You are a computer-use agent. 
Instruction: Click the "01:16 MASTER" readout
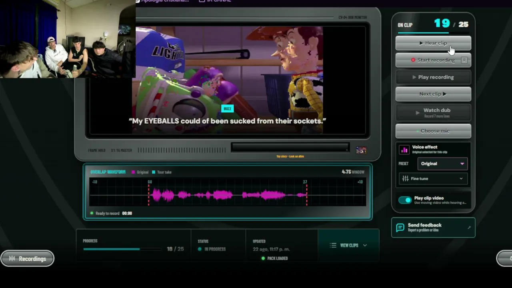tap(121, 150)
